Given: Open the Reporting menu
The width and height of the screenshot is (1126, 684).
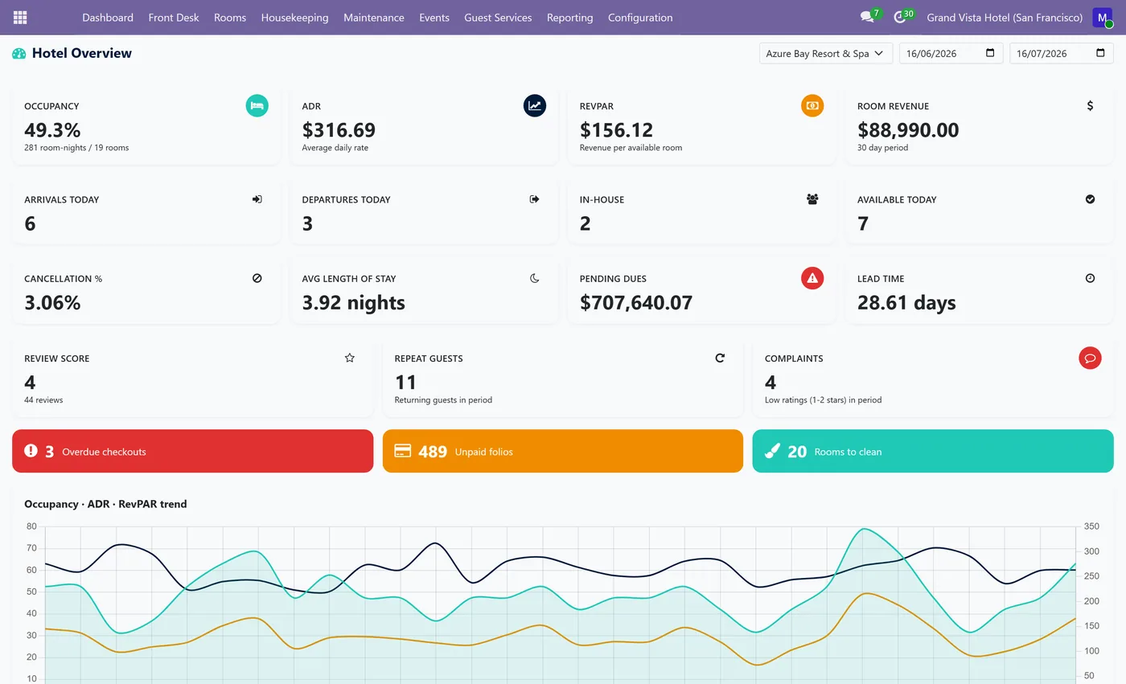Looking at the screenshot, I should [569, 17].
